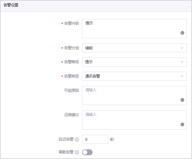Click the 告警内容 field label
This screenshot has height=159, width=192.
tap(71, 23)
